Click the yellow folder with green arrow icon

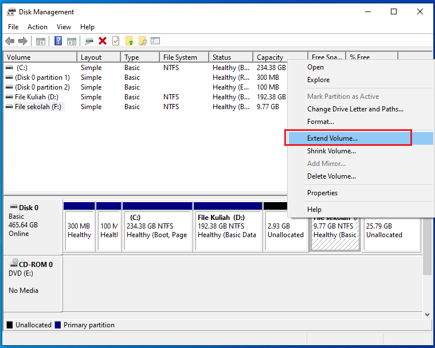(x=130, y=41)
